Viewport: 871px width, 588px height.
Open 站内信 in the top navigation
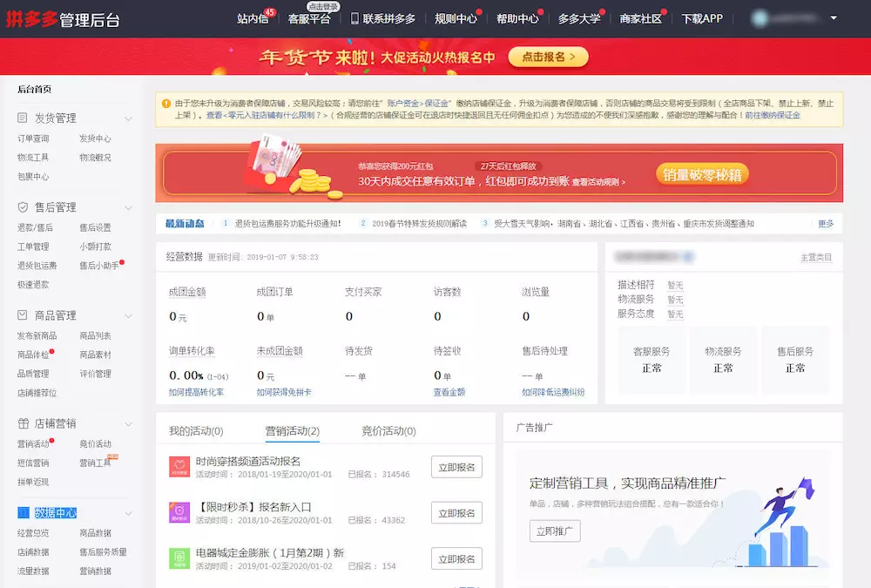tap(253, 18)
